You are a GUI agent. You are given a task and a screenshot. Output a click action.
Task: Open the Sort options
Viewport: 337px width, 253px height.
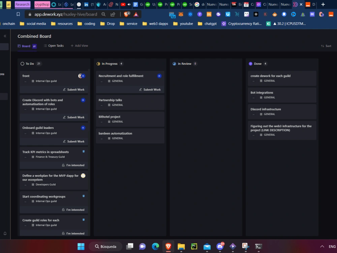tap(326, 46)
